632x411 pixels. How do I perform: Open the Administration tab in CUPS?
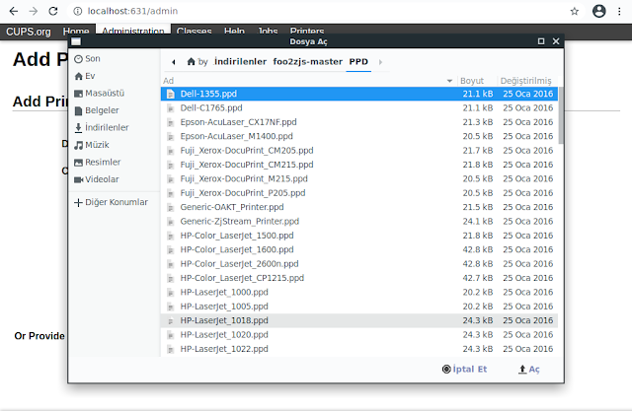pyautogui.click(x=133, y=32)
